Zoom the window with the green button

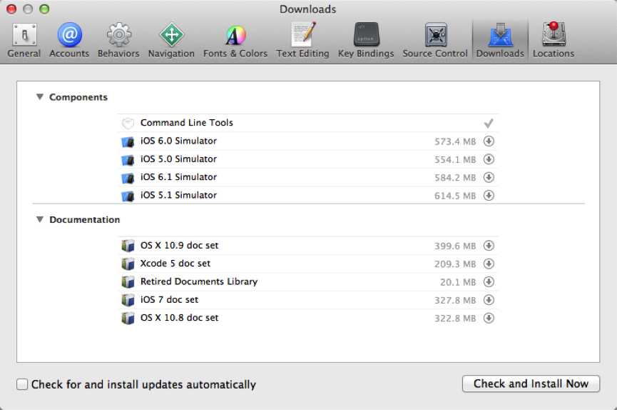tap(44, 9)
